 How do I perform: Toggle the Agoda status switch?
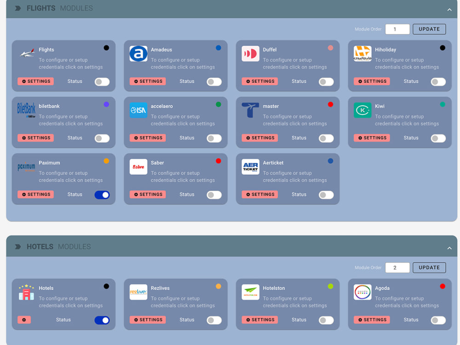(438, 320)
